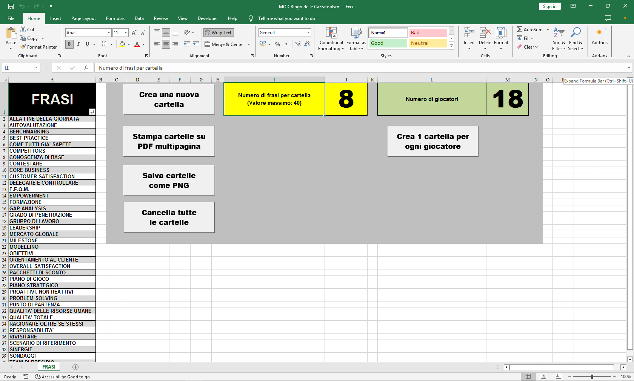Screen dimensions: 634x381
Task: Click the Insert Function fx icon
Action: pyautogui.click(x=86, y=68)
